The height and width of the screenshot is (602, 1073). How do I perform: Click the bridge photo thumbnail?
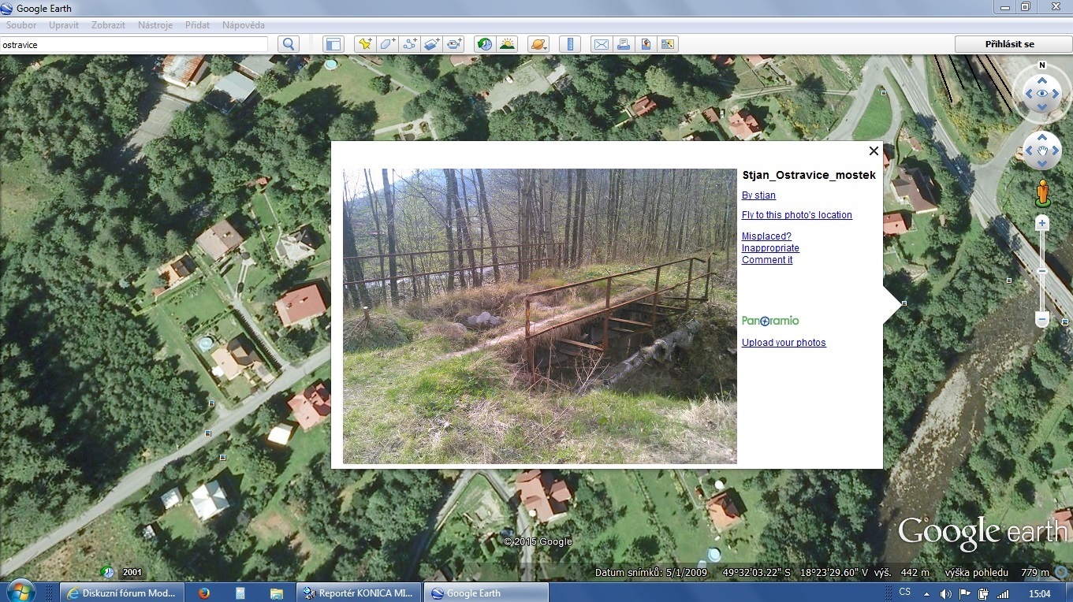coord(540,316)
